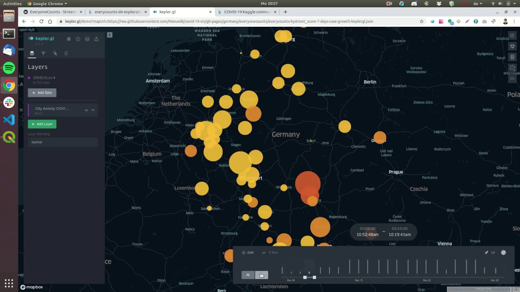
Task: Click the Add Data button
Action: (42, 92)
